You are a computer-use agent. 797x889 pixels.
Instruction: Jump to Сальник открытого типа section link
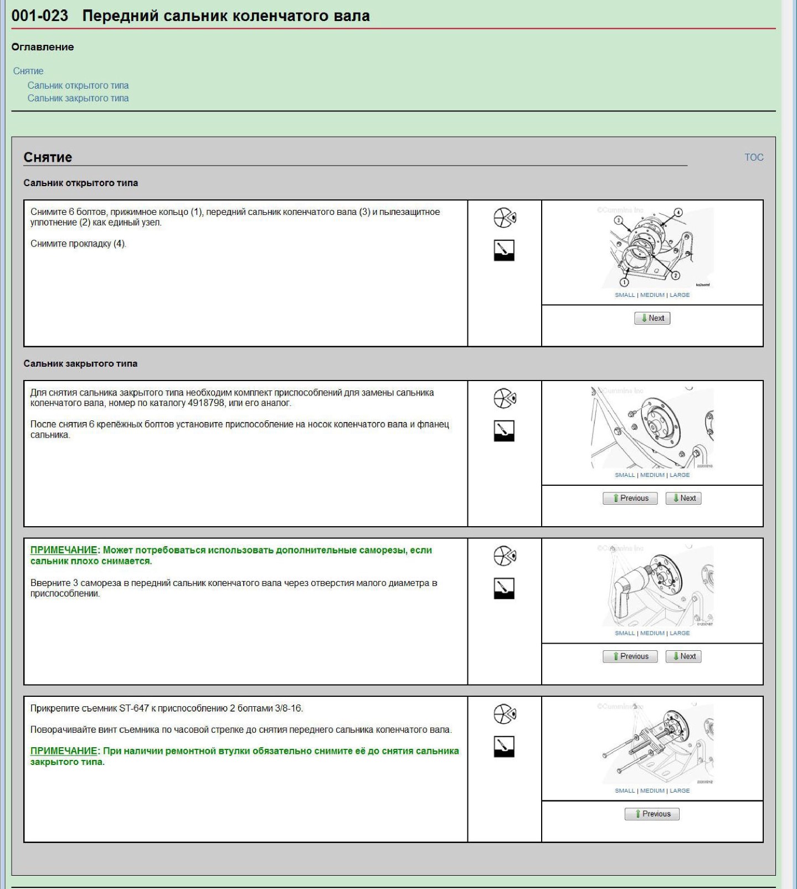[x=78, y=85]
